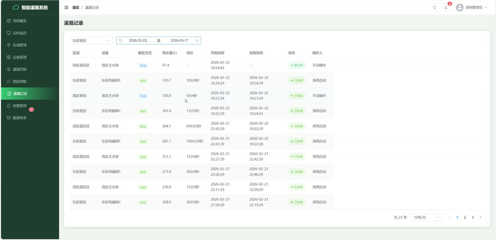
Task: Click the 灌溉记录 breadcrumb text
Action: point(92,7)
